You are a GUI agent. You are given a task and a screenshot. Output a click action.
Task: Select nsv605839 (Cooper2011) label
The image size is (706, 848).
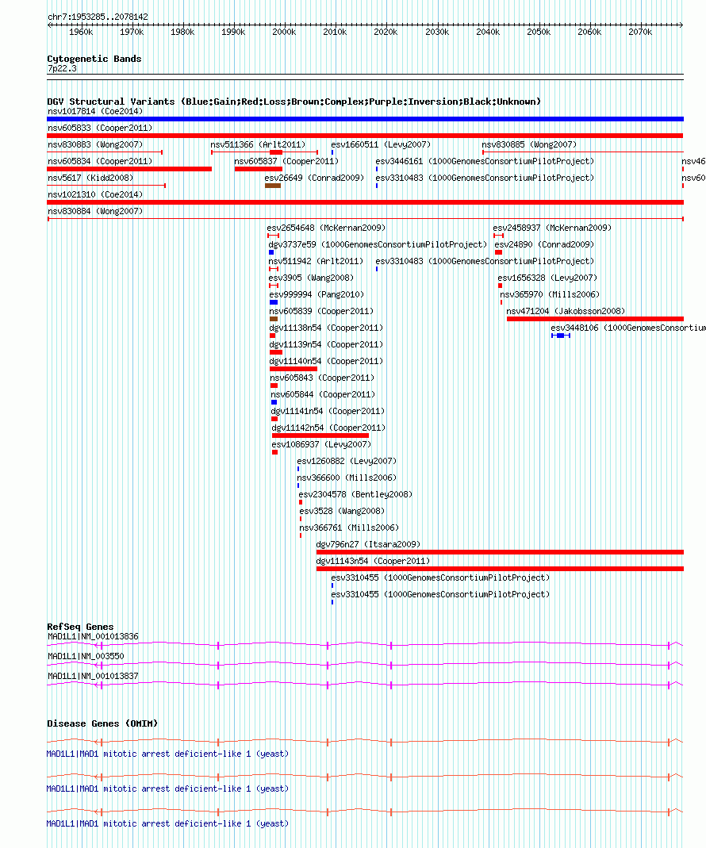click(321, 312)
